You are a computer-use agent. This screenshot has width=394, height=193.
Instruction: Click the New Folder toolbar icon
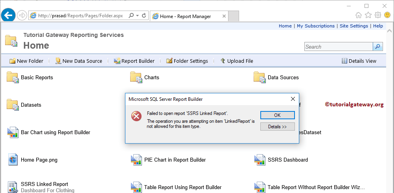tap(13, 61)
